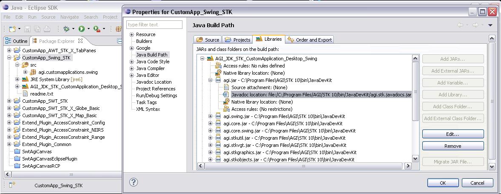Switch to the Order and Export tab

click(310, 39)
